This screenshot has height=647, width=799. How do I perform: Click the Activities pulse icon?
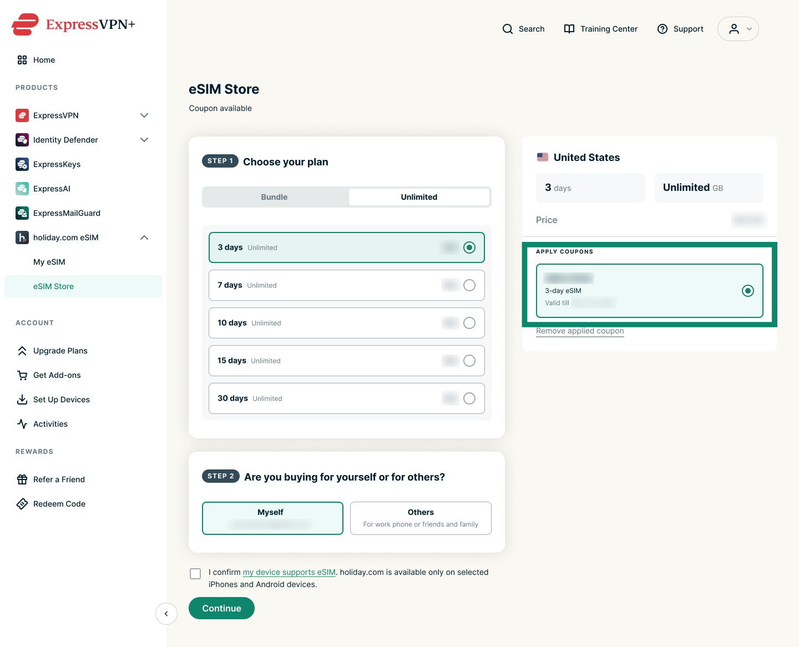click(22, 424)
